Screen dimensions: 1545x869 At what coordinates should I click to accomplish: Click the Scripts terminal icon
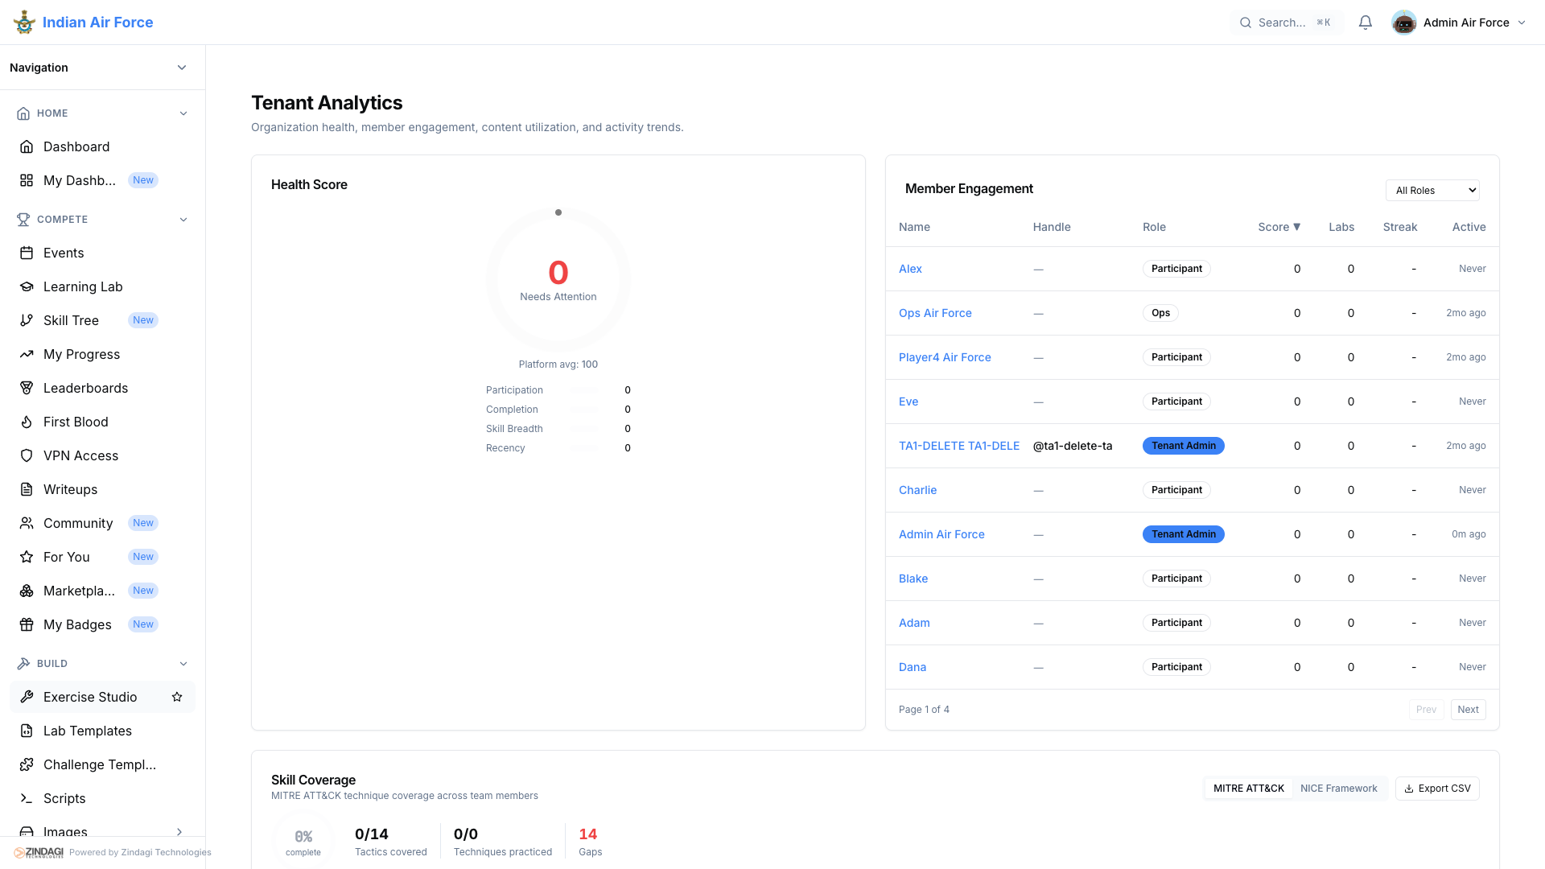27,798
